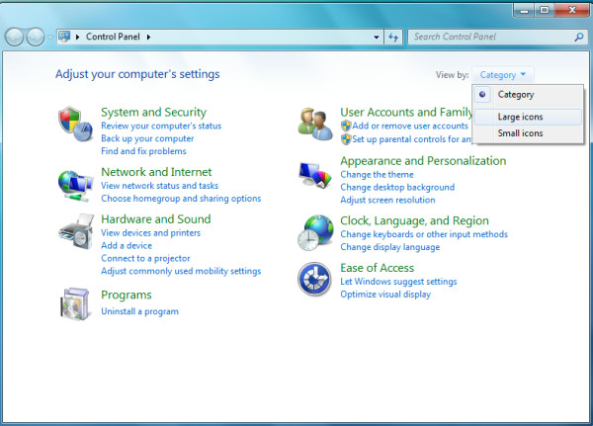Click Optimize visual display link
Screen dimensions: 593x426
[x=385, y=295]
